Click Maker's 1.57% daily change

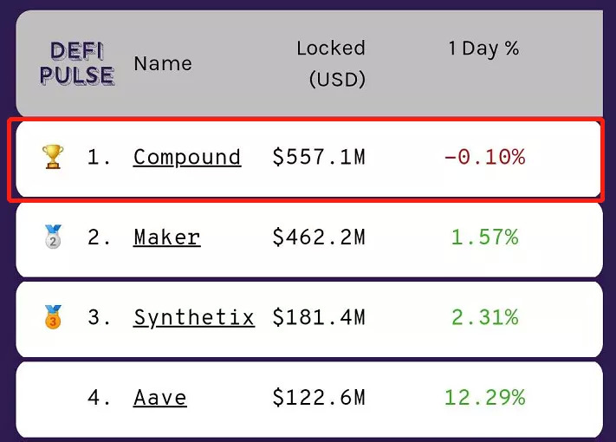[x=484, y=237]
